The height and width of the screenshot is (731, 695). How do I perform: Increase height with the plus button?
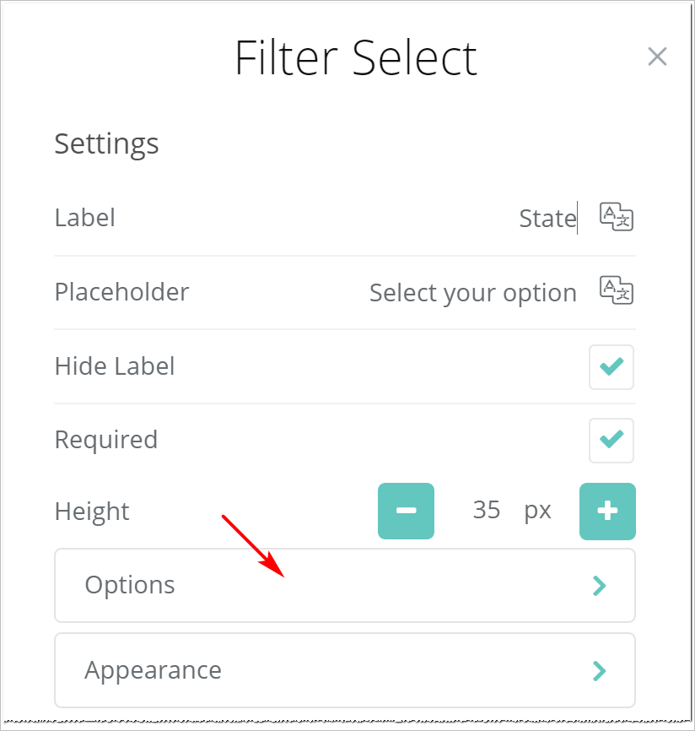tap(607, 511)
